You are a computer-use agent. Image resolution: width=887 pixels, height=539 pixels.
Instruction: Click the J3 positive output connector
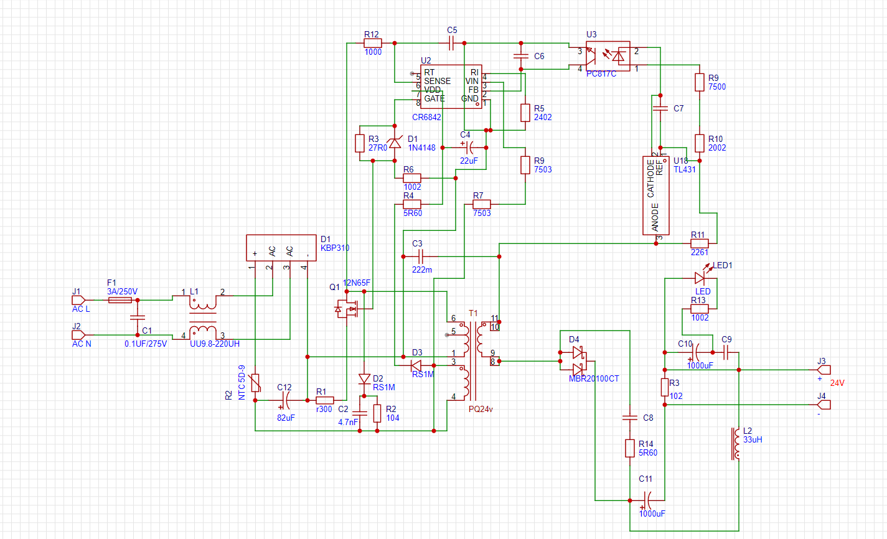click(x=824, y=370)
